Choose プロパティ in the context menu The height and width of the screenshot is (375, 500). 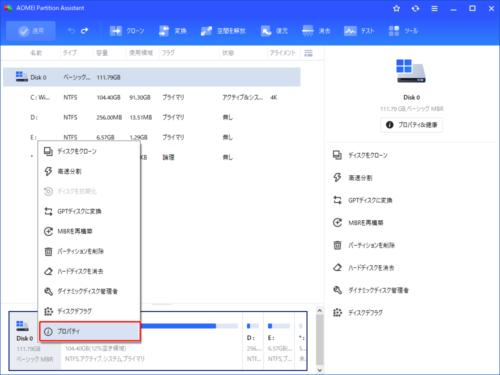89,331
